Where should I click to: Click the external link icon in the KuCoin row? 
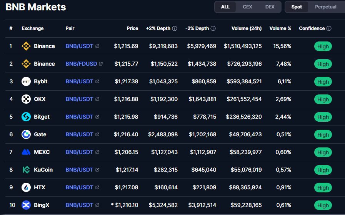tap(97, 170)
